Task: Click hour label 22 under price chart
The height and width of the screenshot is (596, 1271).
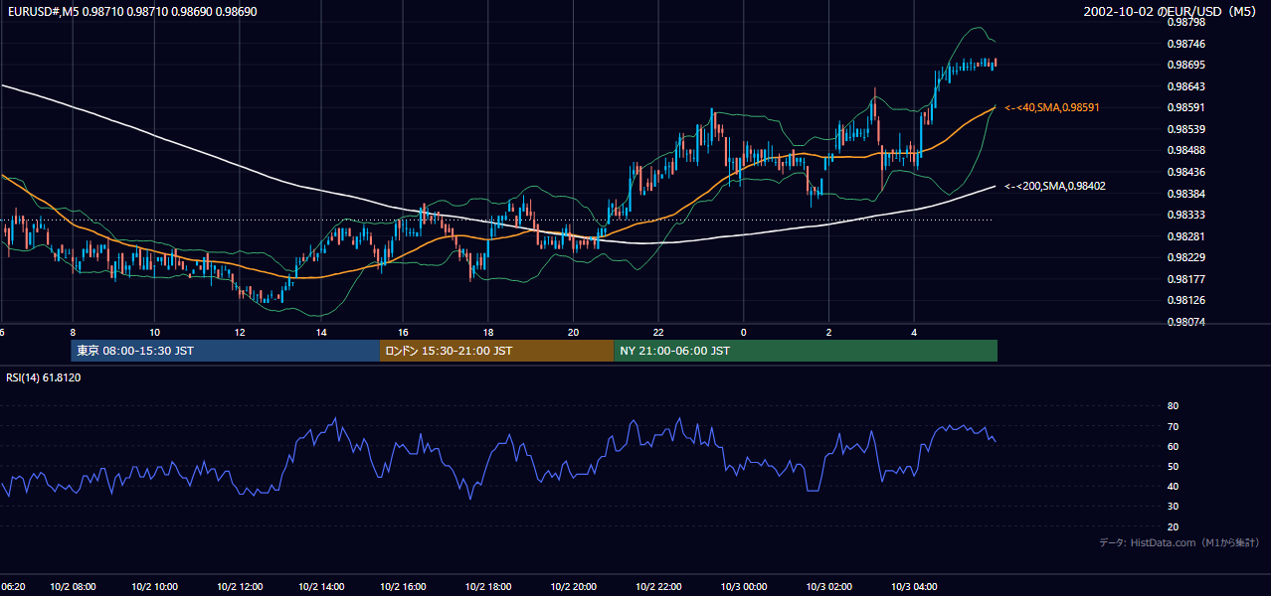Action: 657,332
